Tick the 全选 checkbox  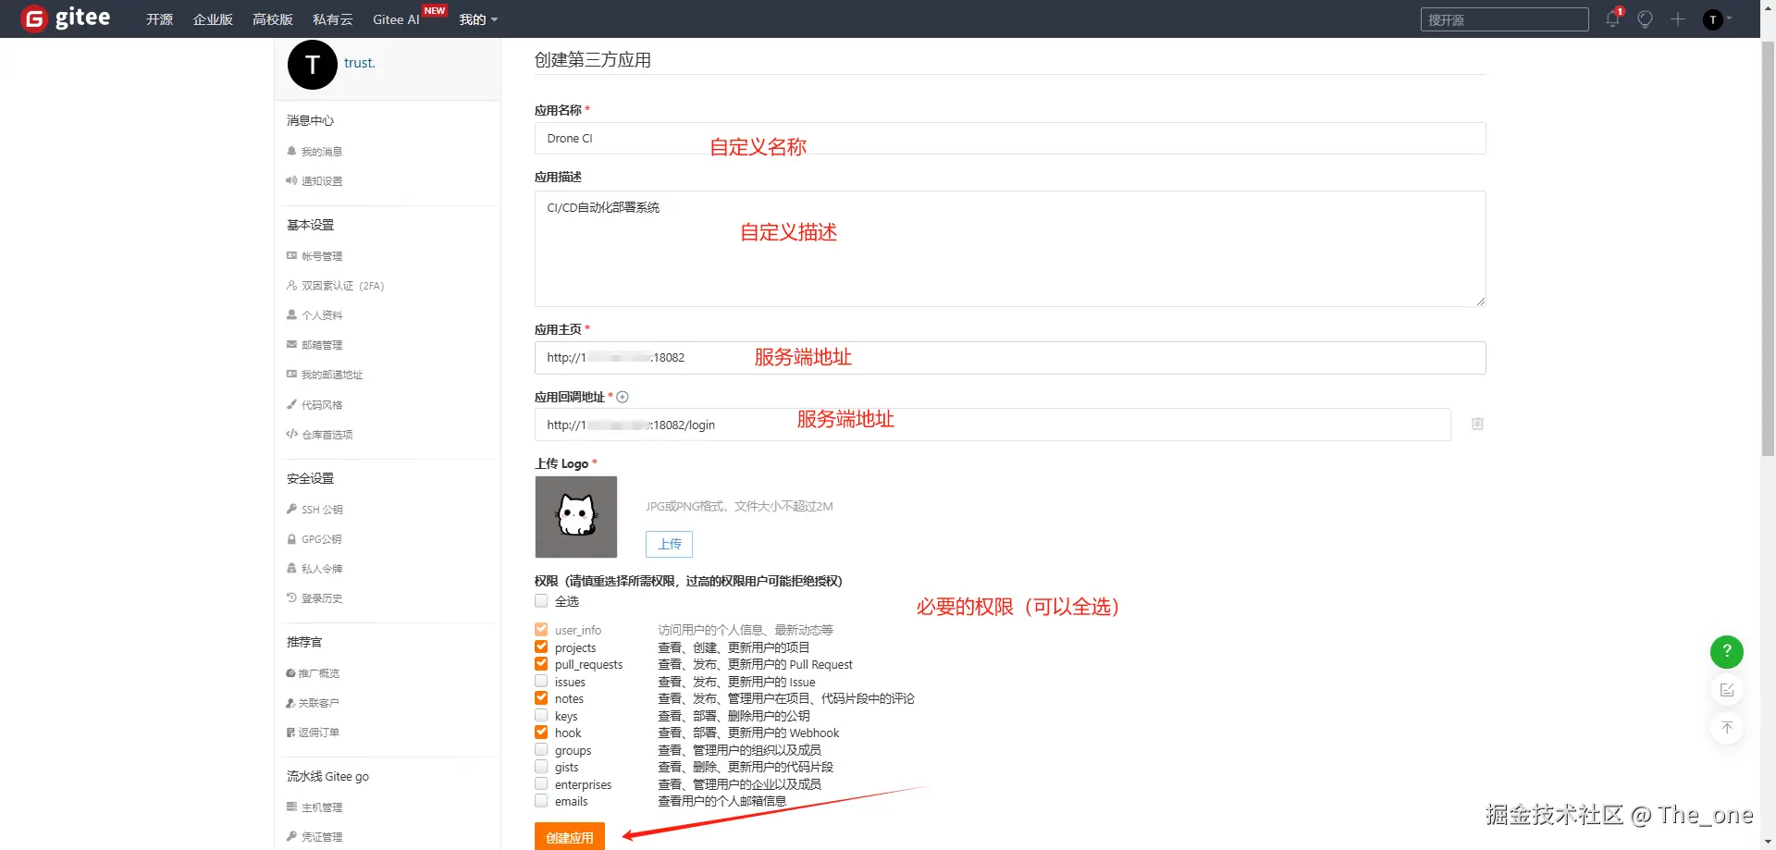[x=541, y=601]
